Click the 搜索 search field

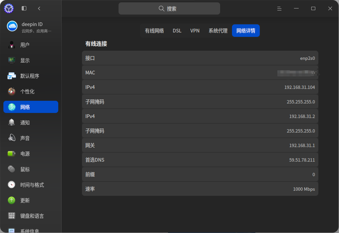[169, 8]
